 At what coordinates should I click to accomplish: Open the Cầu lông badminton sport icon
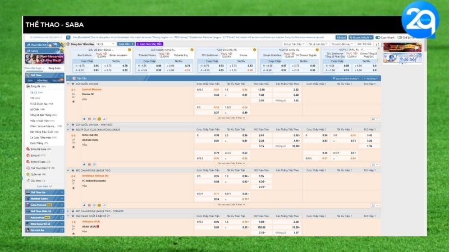click(28, 180)
